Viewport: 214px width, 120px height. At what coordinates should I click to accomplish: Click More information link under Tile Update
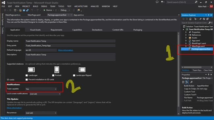(14, 108)
